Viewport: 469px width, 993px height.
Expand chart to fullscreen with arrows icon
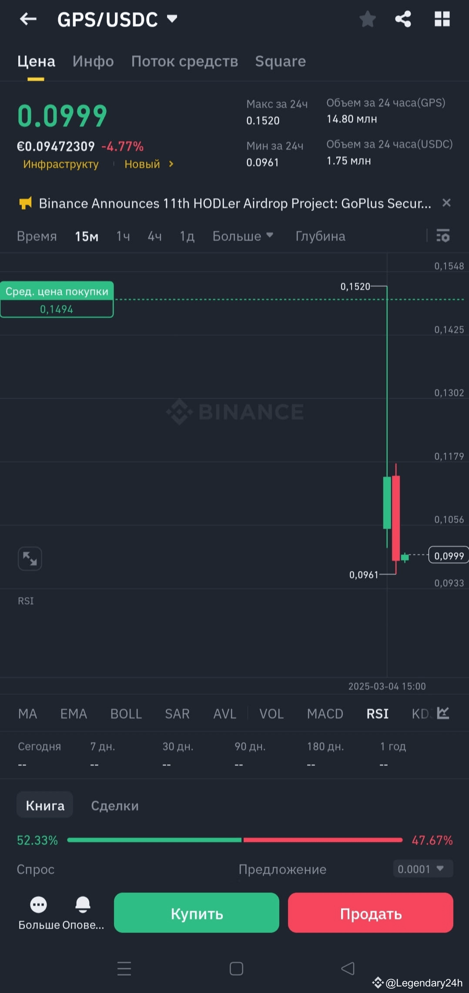(30, 558)
